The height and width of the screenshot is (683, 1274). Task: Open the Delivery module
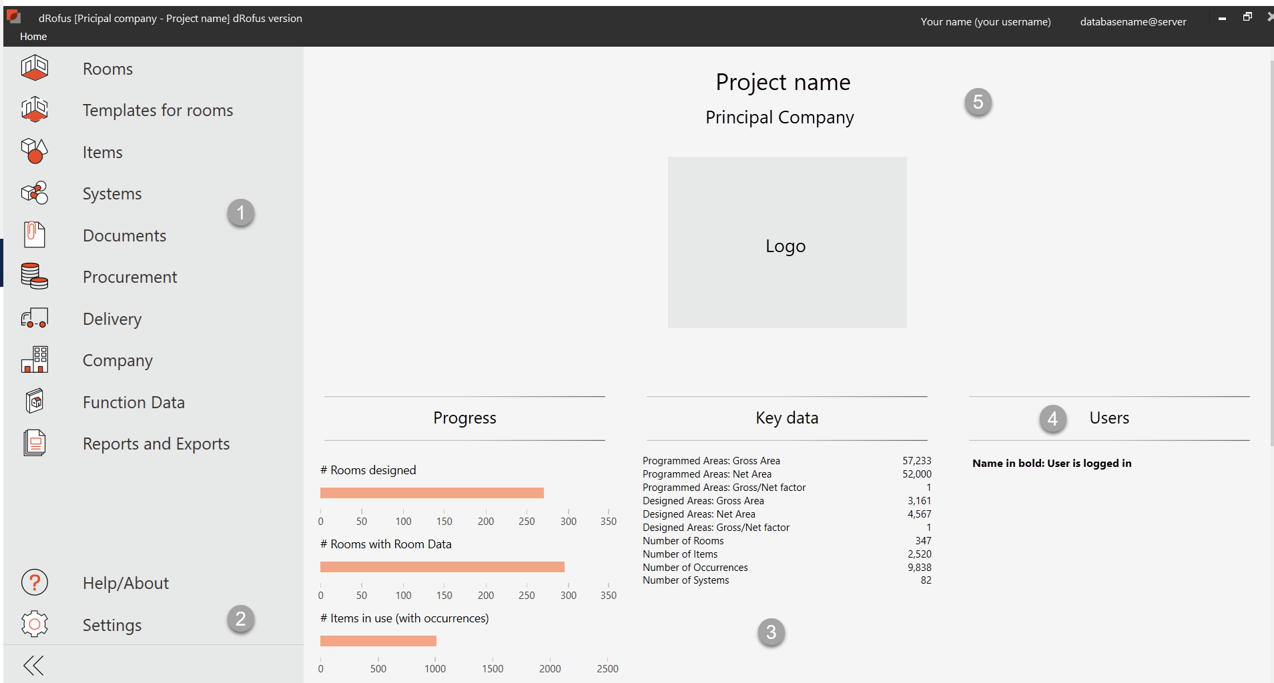(111, 319)
